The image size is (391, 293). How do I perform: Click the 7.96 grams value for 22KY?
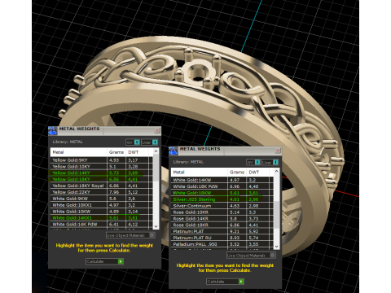114,192
